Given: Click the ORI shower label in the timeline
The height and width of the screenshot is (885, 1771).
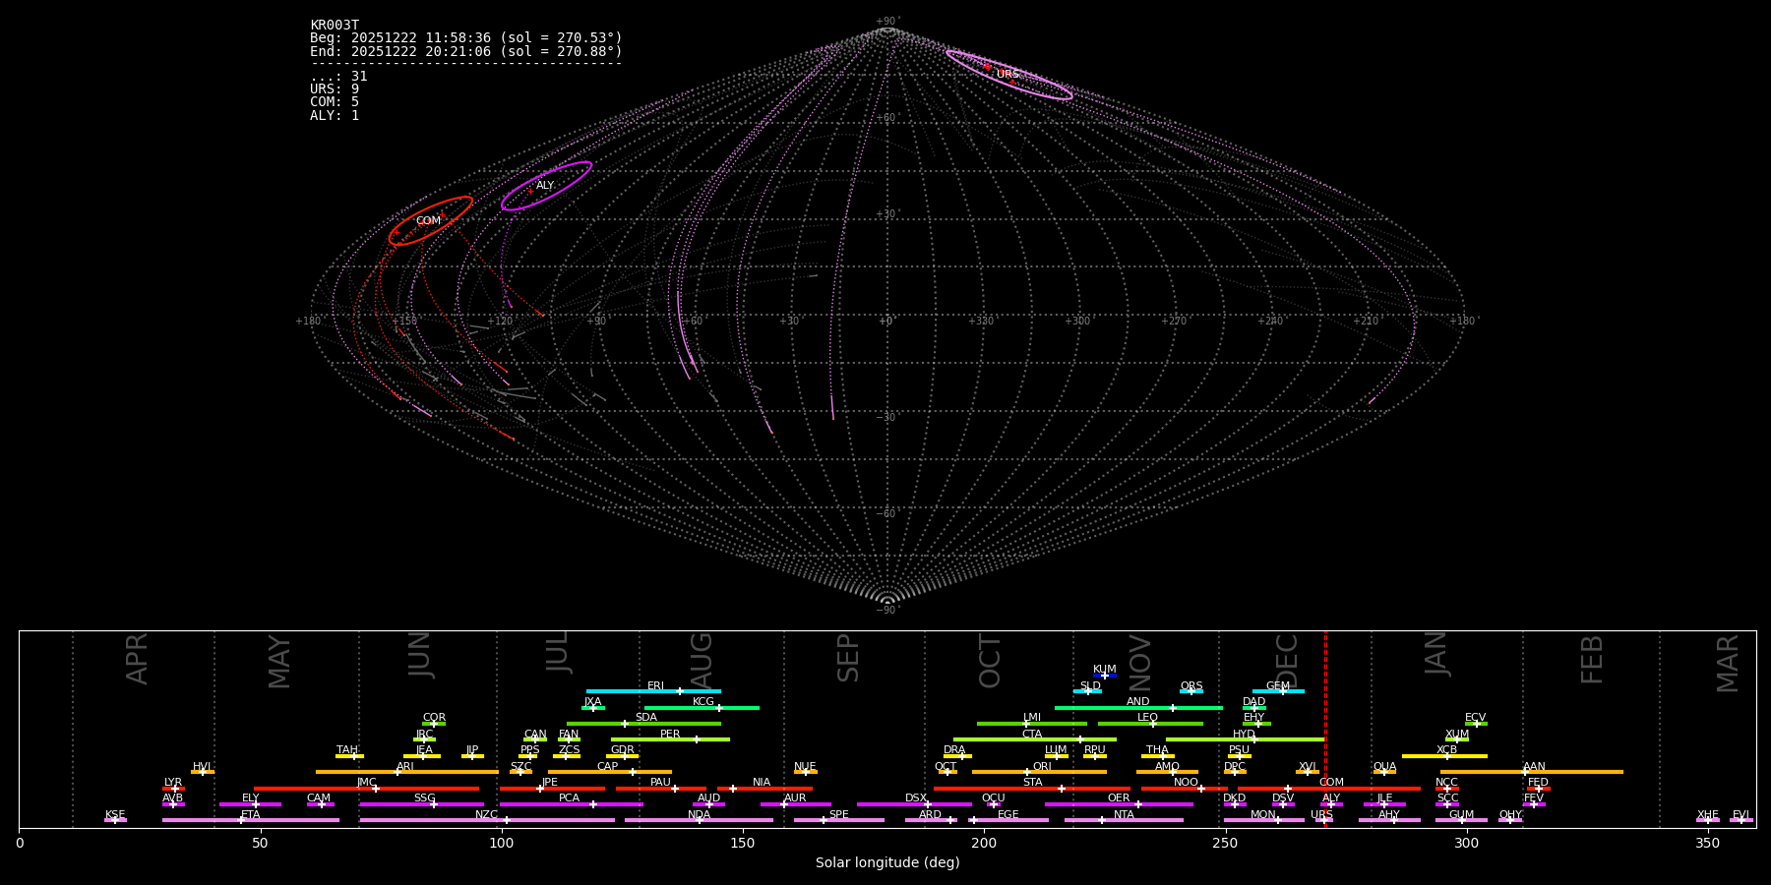Looking at the screenshot, I should coord(1042,767).
